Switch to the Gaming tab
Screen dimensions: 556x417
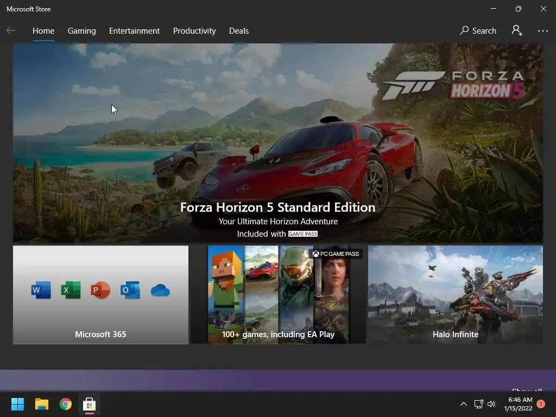(81, 31)
